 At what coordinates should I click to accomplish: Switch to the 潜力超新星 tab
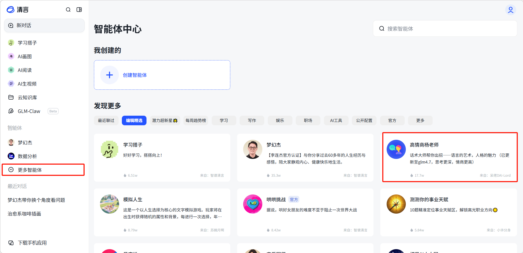165,120
